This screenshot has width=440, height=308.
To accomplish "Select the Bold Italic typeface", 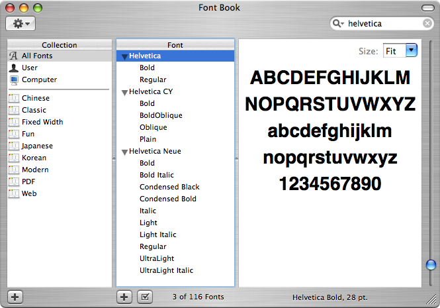I will click(x=157, y=175).
